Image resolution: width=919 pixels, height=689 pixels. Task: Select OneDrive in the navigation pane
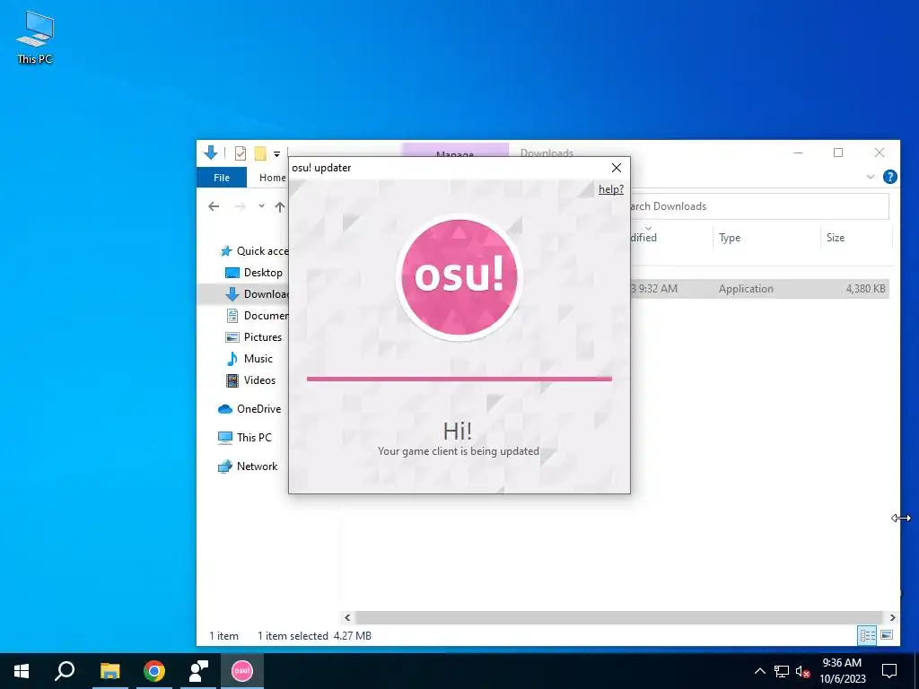[x=249, y=409]
